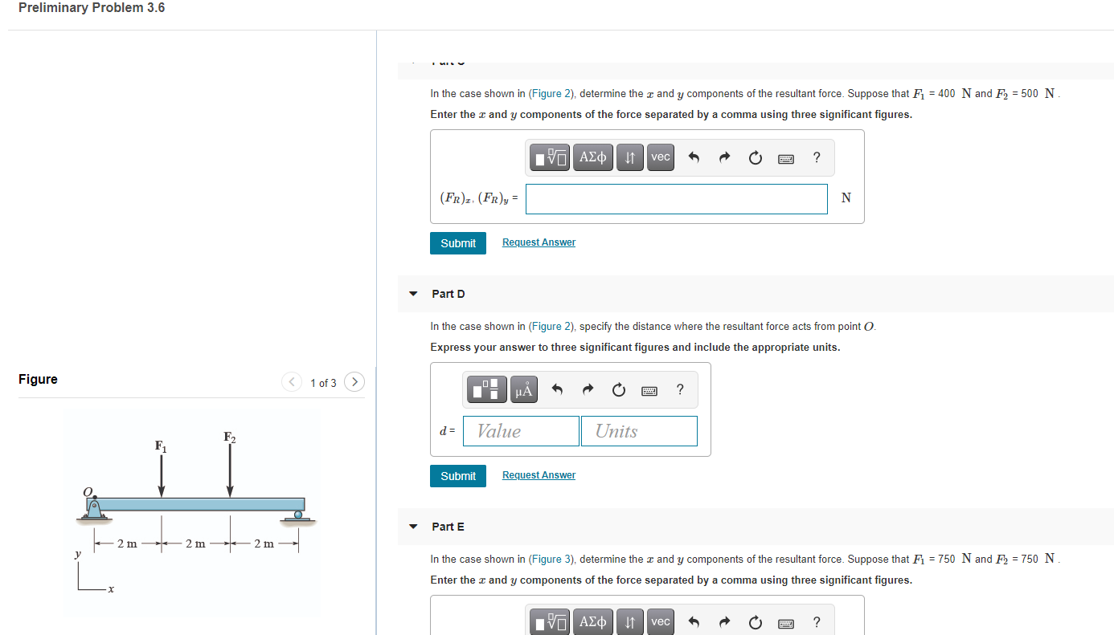Request Answer for Part C

[x=539, y=242]
